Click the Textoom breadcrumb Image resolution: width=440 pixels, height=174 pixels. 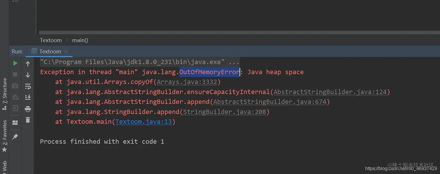[51, 40]
